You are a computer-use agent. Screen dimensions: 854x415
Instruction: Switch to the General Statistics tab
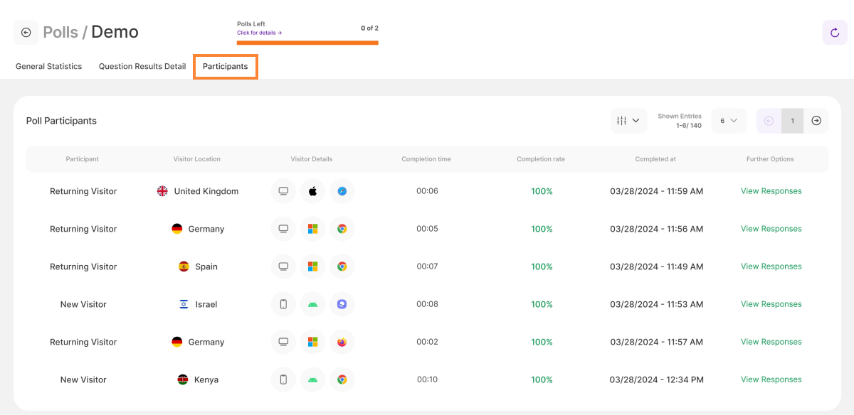49,66
